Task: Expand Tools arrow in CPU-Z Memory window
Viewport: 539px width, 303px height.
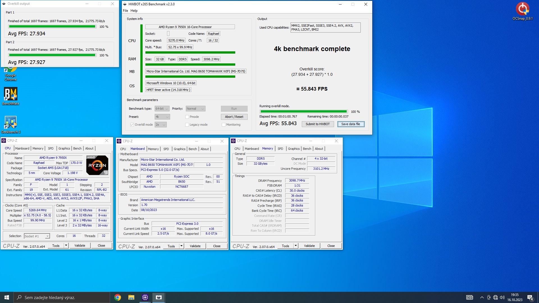Action: (x=296, y=246)
